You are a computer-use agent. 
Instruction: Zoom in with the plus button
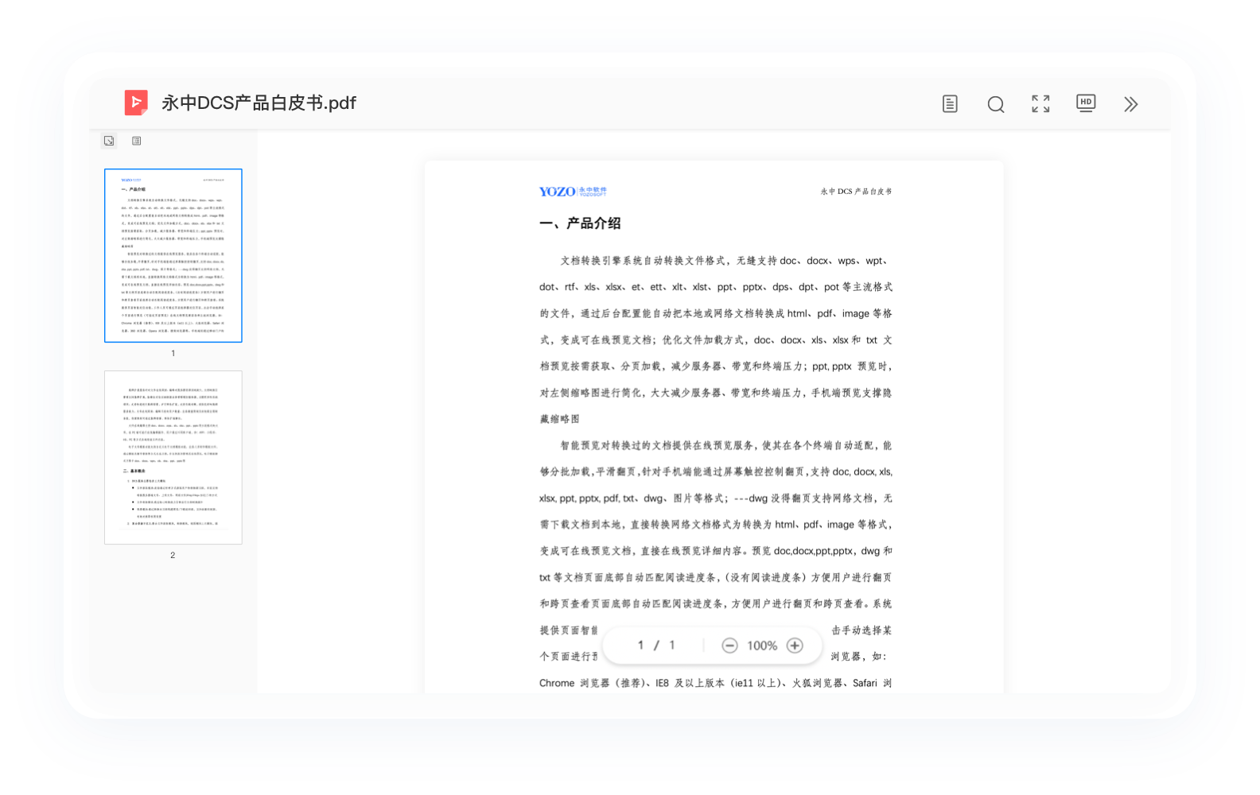click(x=795, y=646)
